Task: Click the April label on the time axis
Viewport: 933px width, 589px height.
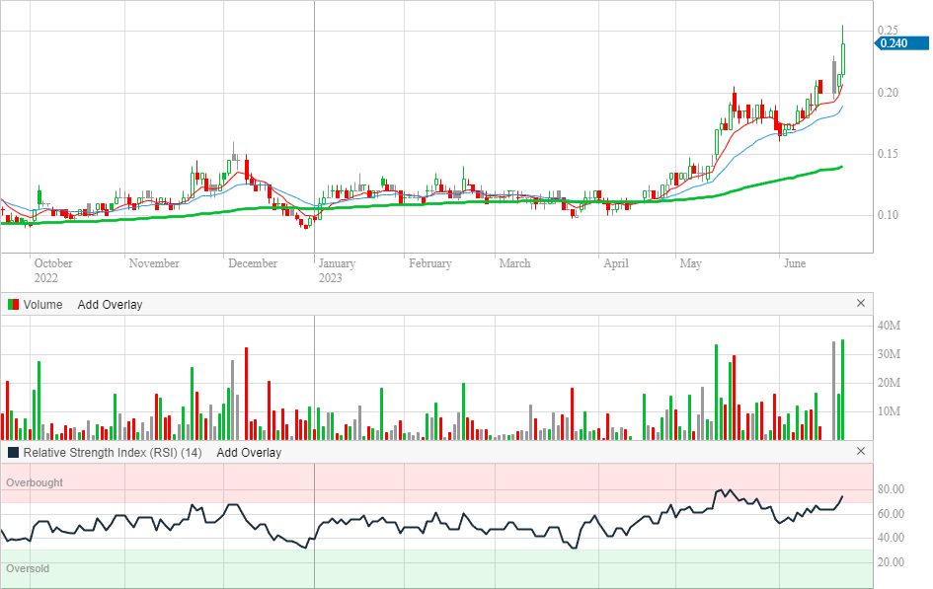Action: point(616,263)
